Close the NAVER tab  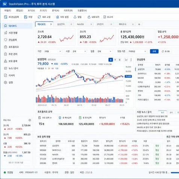(x=91, y=24)
